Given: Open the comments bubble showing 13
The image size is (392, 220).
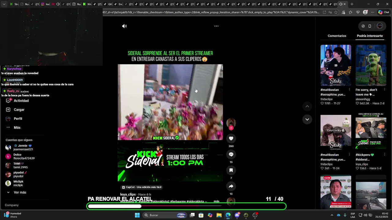Looking at the screenshot, I should point(231,154).
